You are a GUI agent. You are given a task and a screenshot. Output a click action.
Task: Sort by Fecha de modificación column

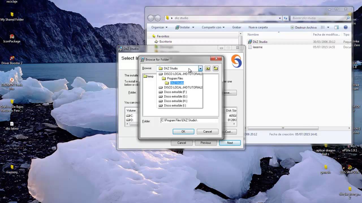pyautogui.click(x=326, y=34)
